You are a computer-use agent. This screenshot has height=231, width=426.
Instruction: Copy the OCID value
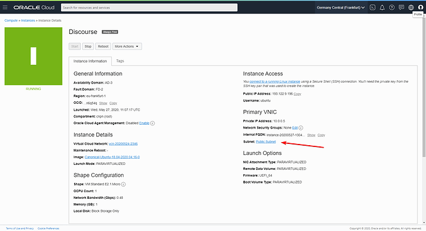pyautogui.click(x=113, y=103)
